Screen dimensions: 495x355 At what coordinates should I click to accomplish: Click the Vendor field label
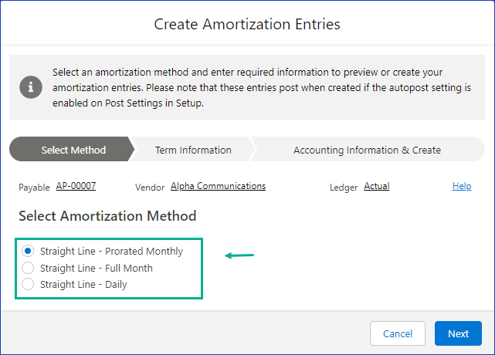tap(150, 188)
